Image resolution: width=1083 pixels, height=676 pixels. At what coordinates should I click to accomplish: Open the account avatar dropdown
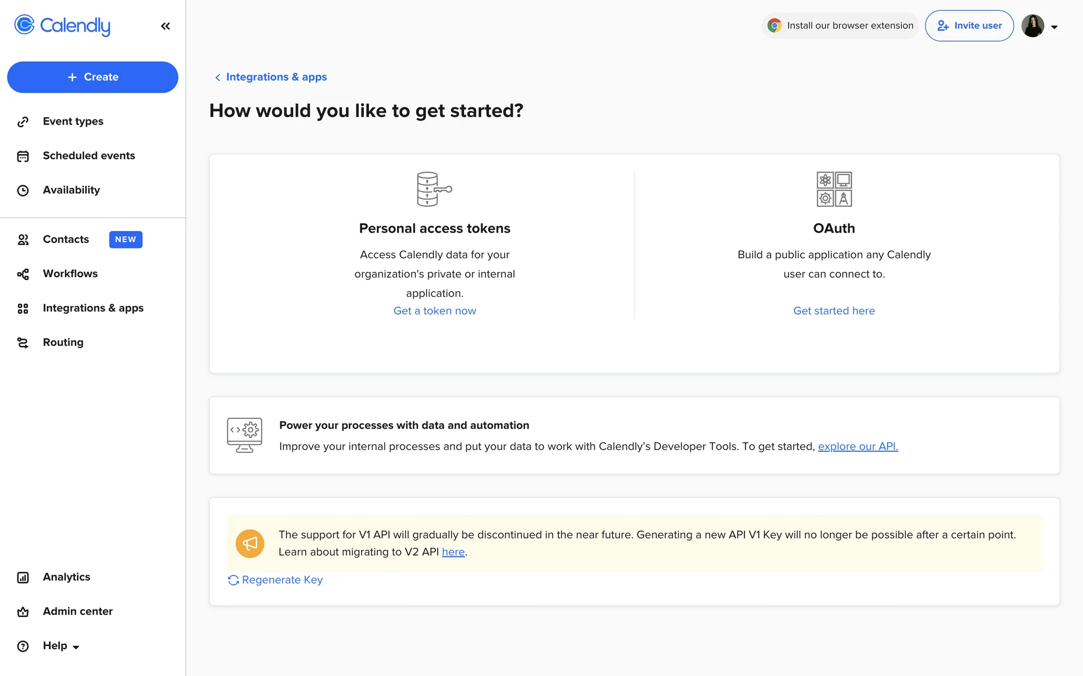pyautogui.click(x=1040, y=26)
